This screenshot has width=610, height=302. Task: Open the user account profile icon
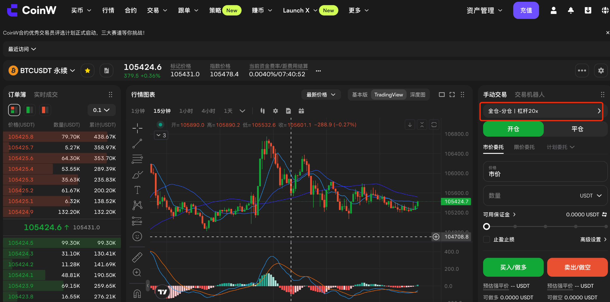point(553,10)
